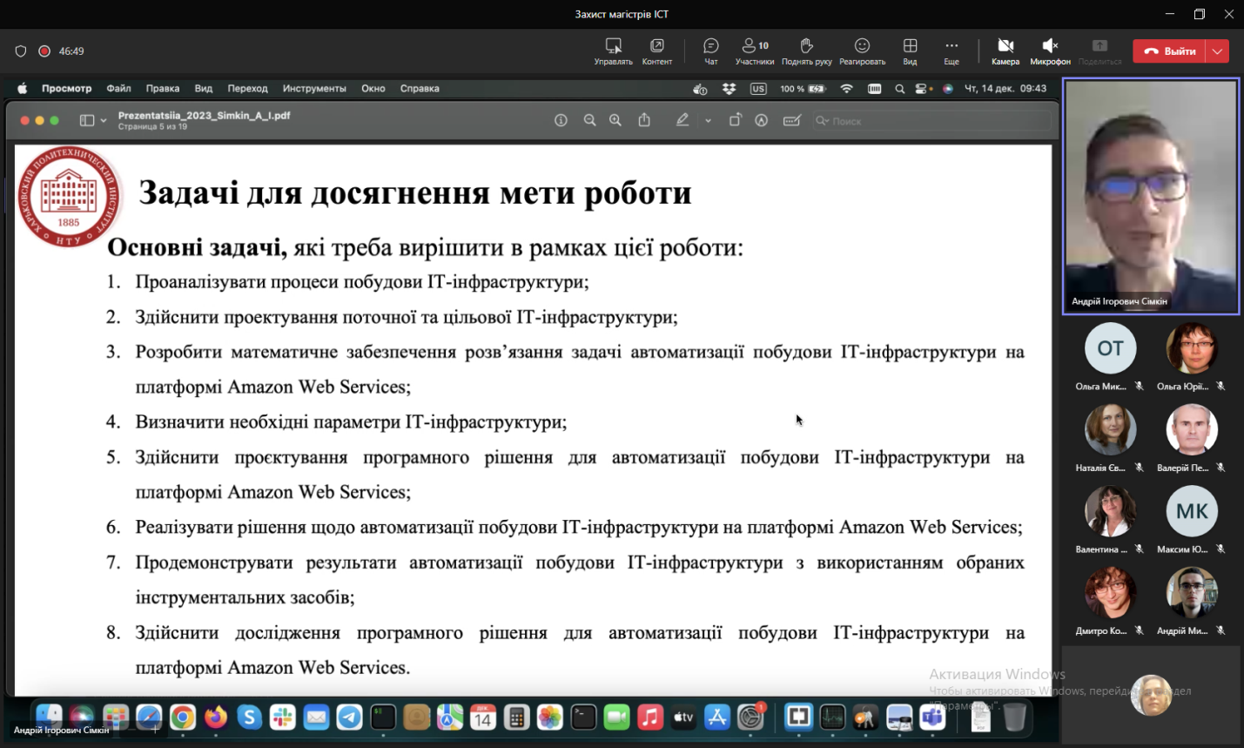Change the meeting View layout
Screen dimensions: 1244x748
910,51
